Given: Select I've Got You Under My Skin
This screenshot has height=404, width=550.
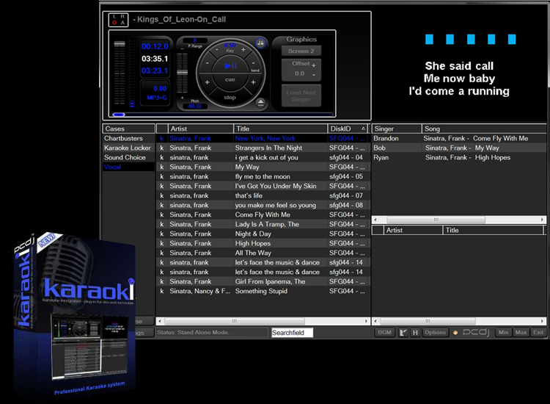Looking at the screenshot, I should click(x=263, y=186).
